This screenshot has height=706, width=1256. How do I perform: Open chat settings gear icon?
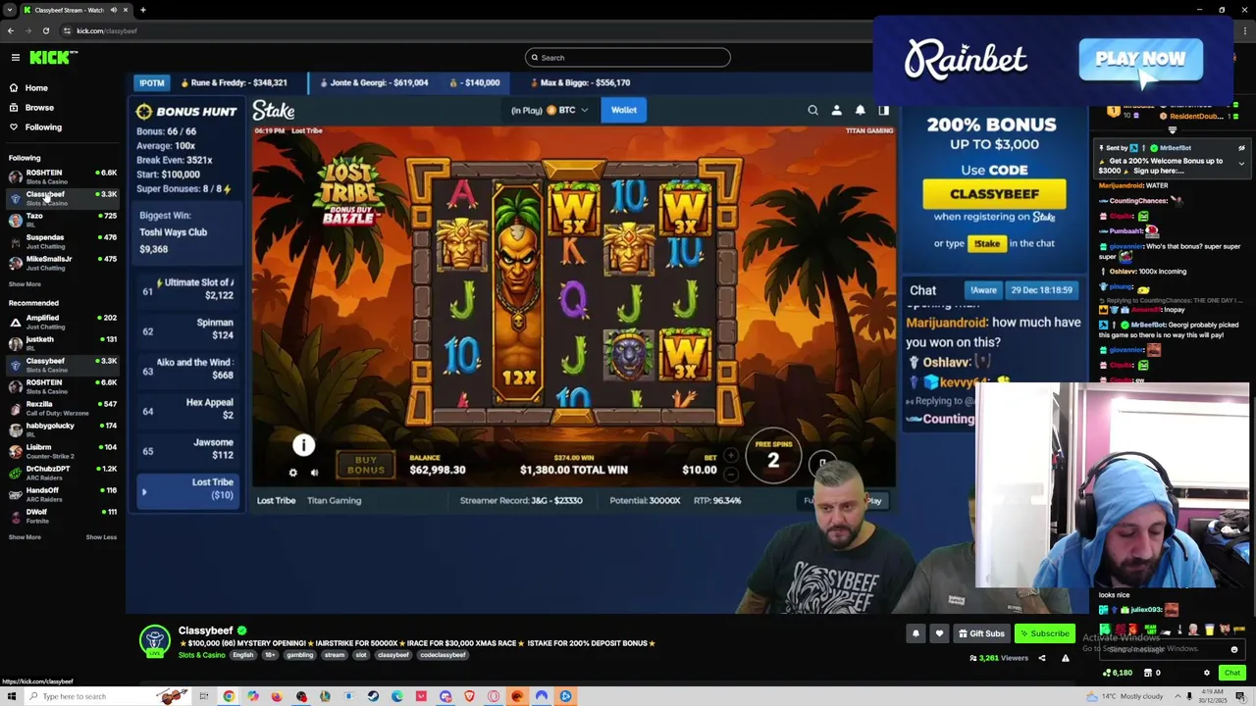click(x=1207, y=673)
